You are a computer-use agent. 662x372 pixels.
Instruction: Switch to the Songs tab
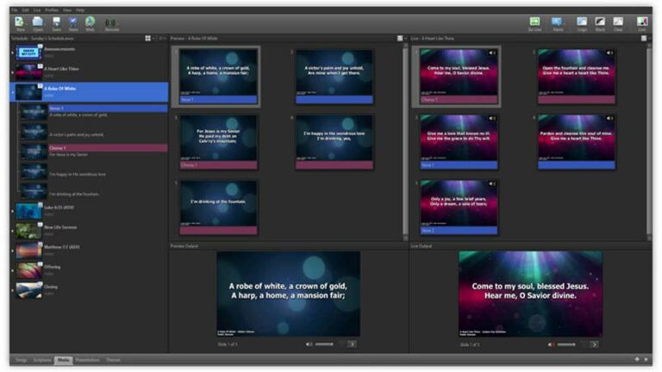click(21, 360)
